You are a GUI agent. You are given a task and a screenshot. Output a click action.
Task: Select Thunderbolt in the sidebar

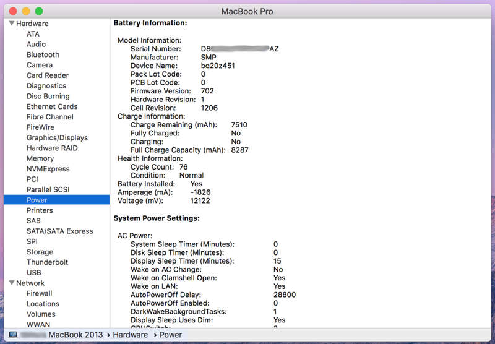click(48, 262)
